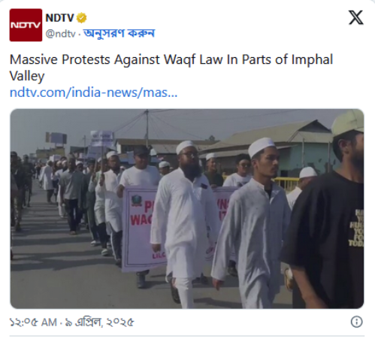Open the info icon near the timestamp
The height and width of the screenshot is (339, 375).
point(356,322)
